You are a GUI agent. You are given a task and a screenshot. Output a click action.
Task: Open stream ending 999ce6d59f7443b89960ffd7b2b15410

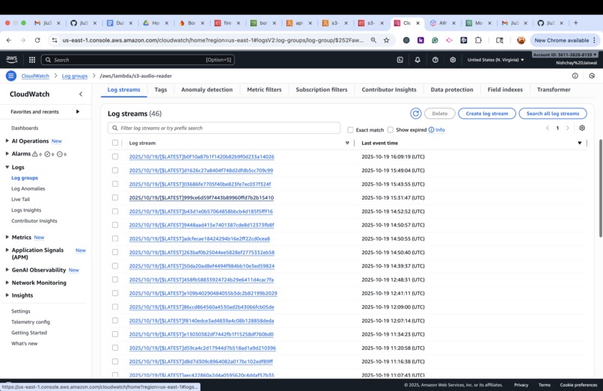tap(201, 197)
